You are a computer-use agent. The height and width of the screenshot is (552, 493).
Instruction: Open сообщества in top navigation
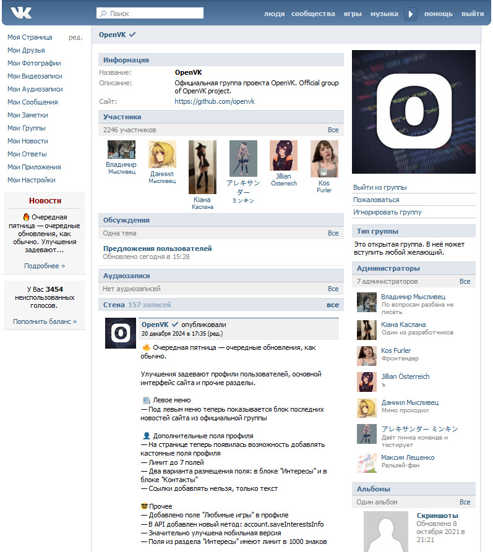[x=313, y=14]
